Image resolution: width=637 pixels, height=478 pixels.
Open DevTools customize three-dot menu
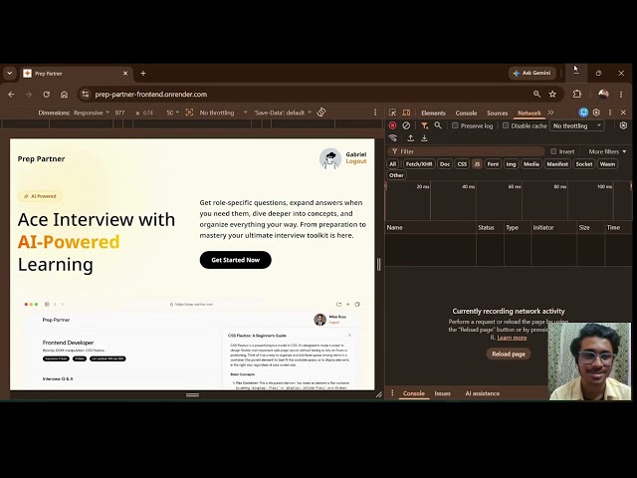click(x=610, y=113)
